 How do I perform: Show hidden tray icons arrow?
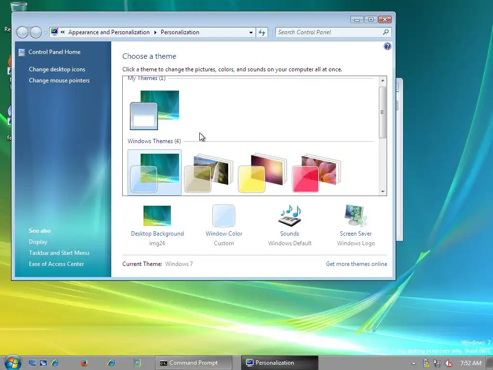click(414, 363)
